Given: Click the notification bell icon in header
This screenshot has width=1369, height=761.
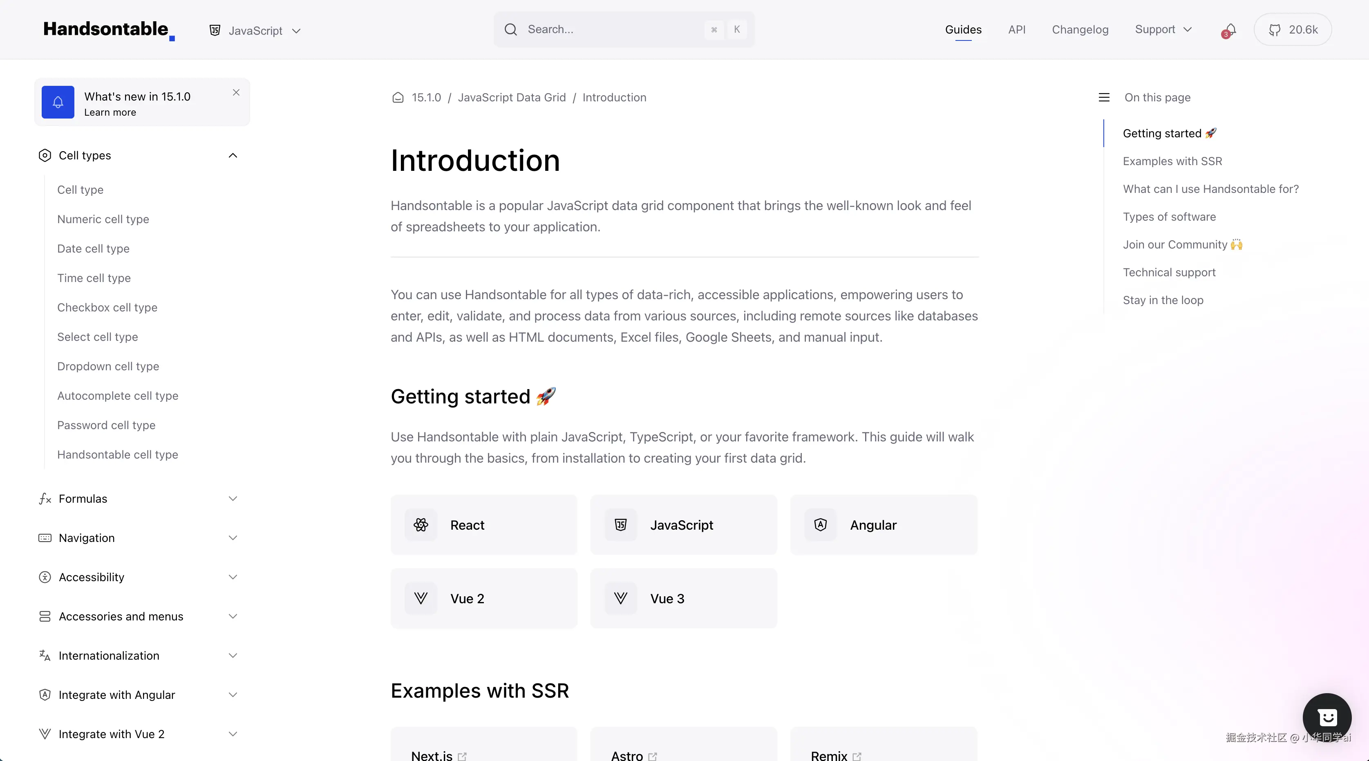Looking at the screenshot, I should [1230, 30].
